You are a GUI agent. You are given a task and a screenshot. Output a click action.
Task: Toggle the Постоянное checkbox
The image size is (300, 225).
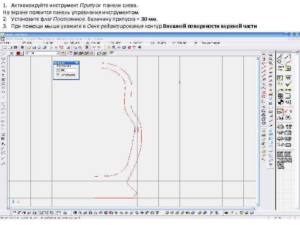coord(58,75)
